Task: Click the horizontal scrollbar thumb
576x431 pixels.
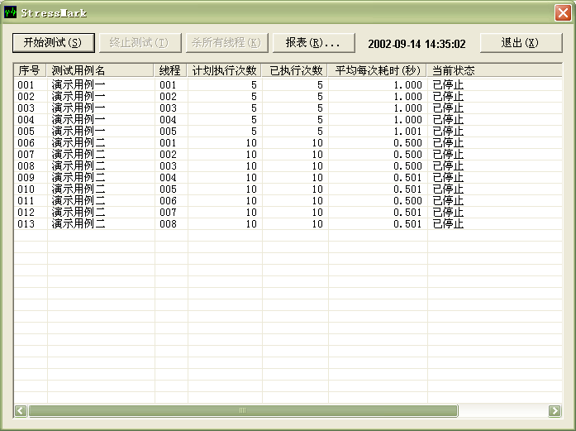Action: pyautogui.click(x=242, y=410)
